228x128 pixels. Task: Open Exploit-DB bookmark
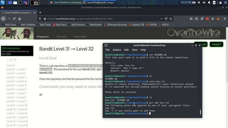click(x=136, y=25)
